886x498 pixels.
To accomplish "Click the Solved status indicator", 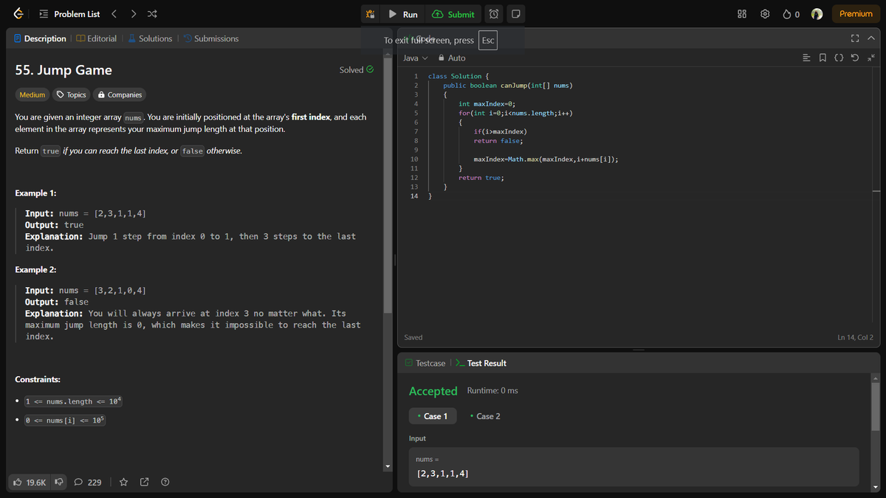I will [x=356, y=70].
